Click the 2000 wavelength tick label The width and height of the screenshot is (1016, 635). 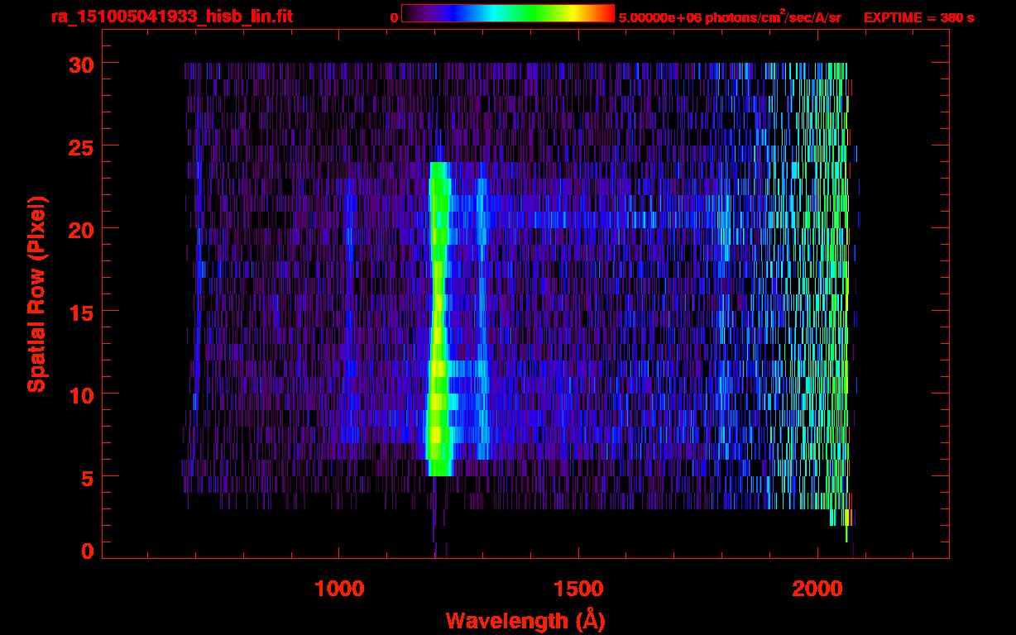coord(817,589)
